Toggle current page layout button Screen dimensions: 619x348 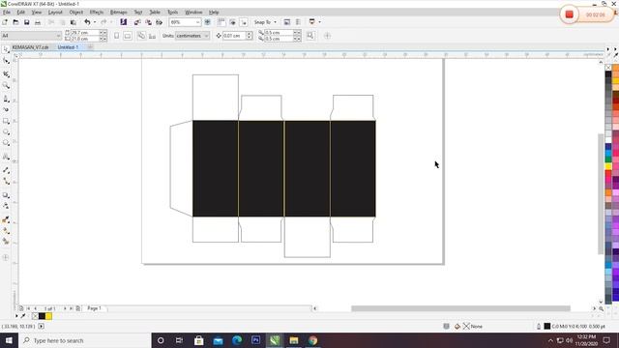(x=153, y=36)
